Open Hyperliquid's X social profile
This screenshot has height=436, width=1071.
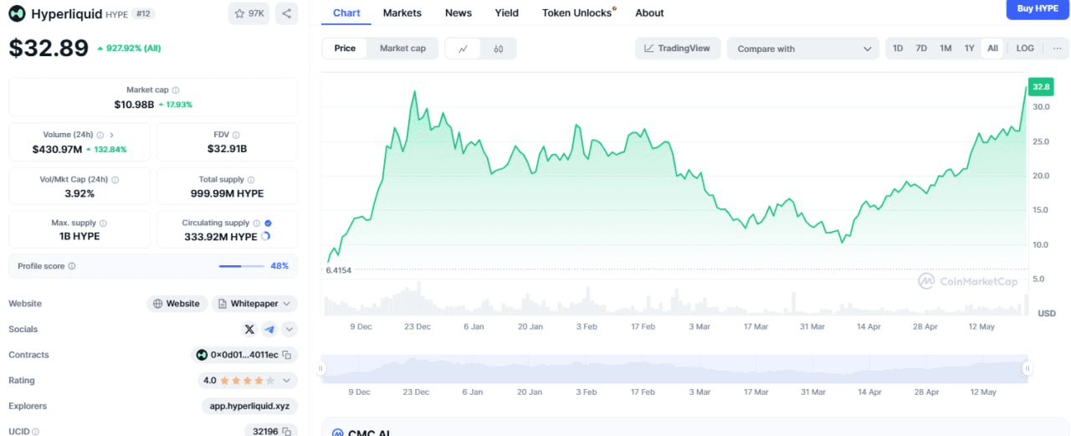(x=249, y=330)
